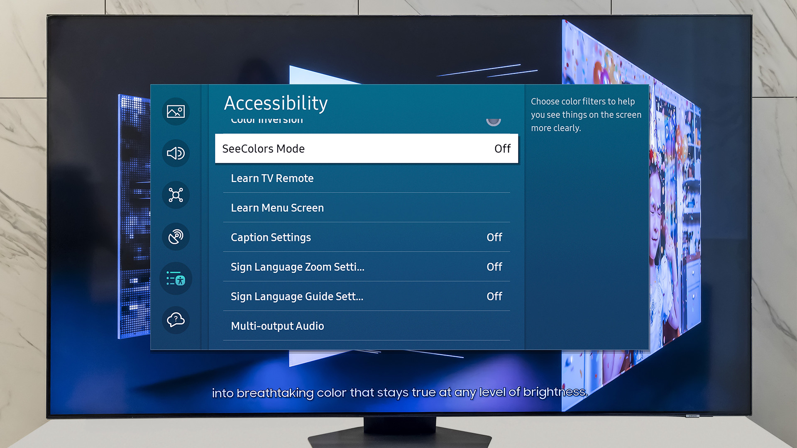This screenshot has width=797, height=448.
Task: Click the Sign Language Zoom Off value
Action: (x=494, y=267)
